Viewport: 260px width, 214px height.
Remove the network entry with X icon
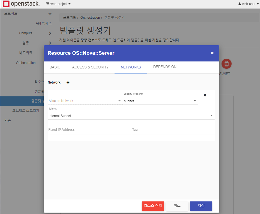pos(205,95)
